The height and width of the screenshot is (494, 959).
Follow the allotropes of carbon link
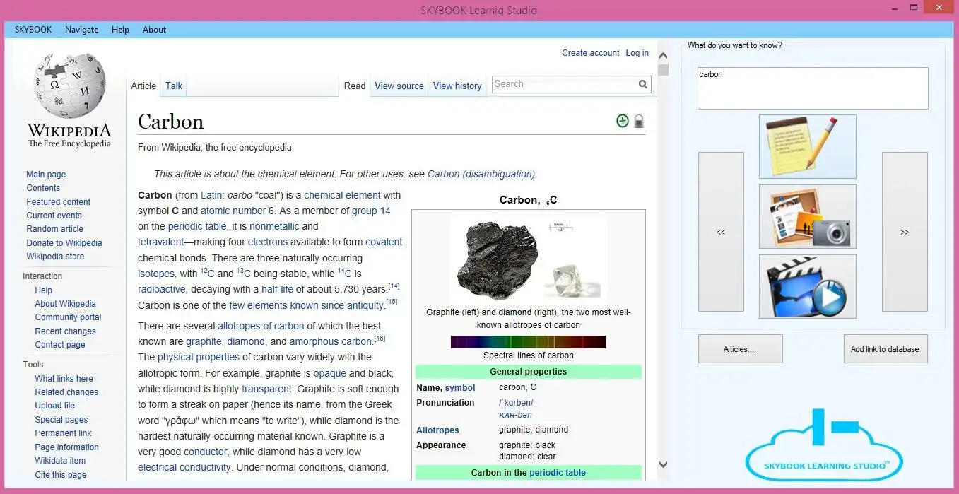click(261, 326)
